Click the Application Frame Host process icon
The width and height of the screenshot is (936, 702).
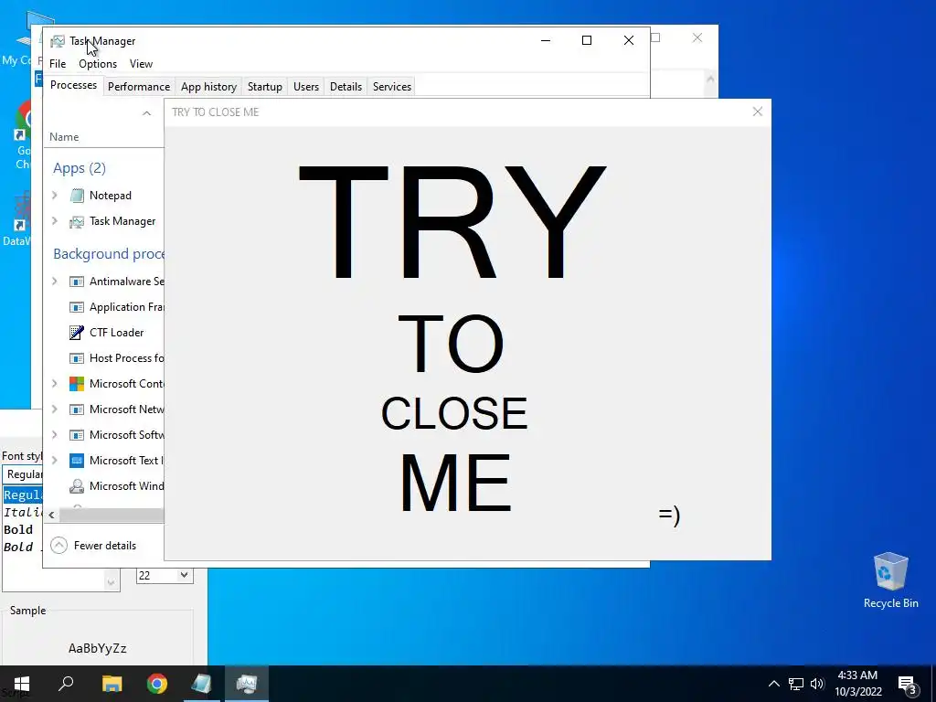click(x=77, y=307)
